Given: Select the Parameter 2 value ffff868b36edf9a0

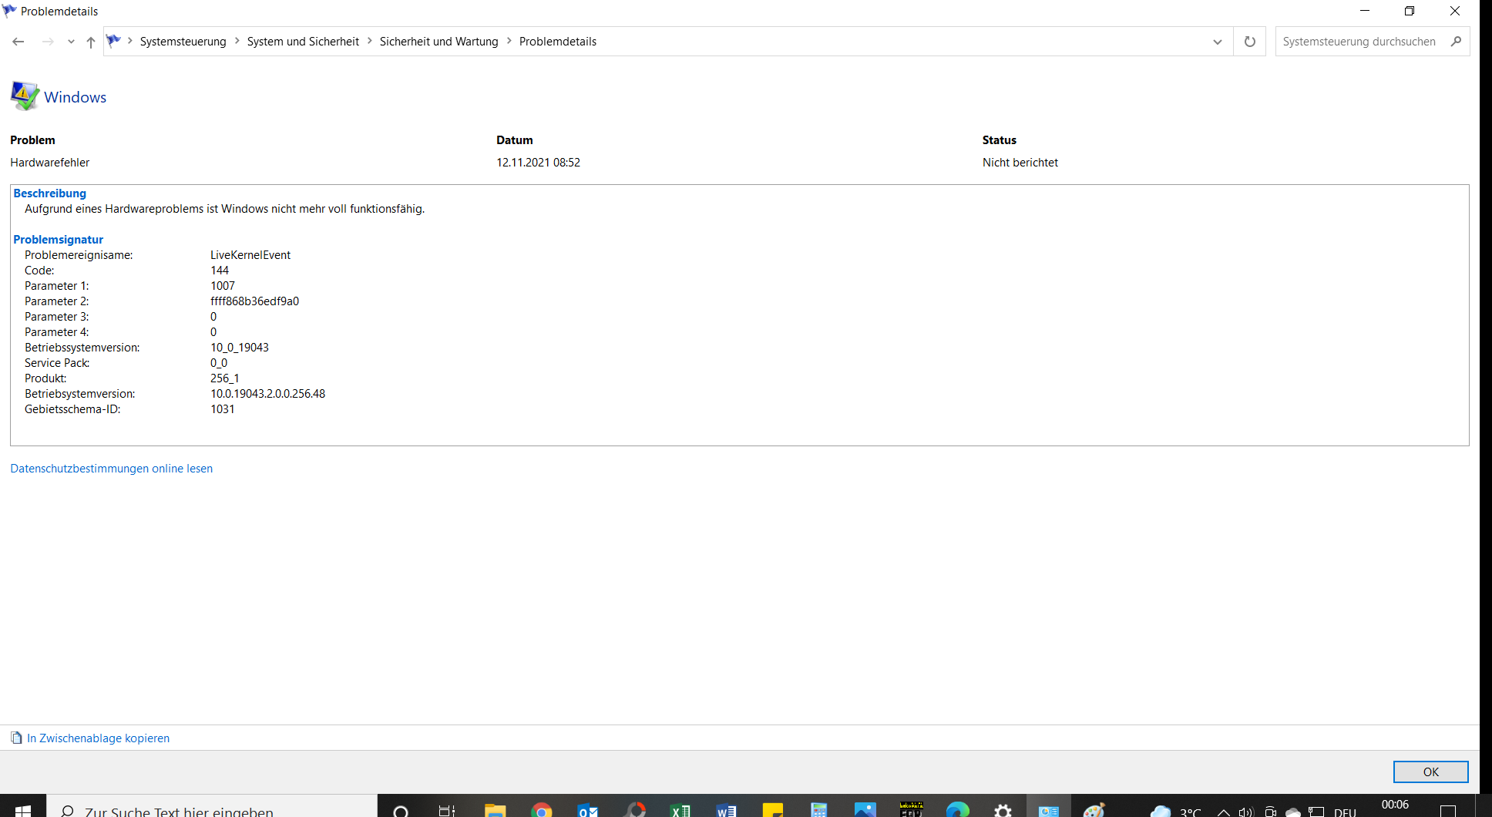Looking at the screenshot, I should 255,301.
